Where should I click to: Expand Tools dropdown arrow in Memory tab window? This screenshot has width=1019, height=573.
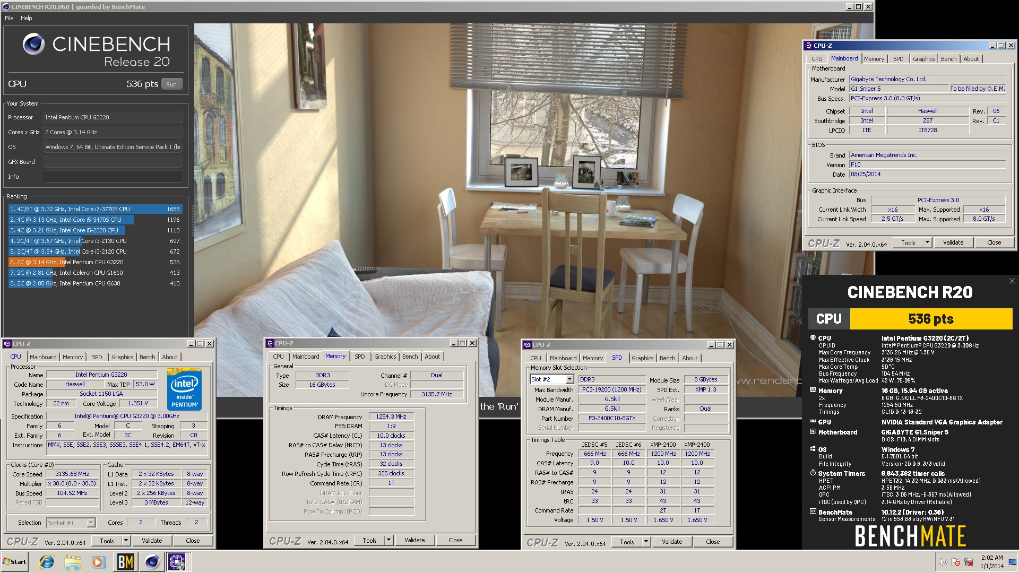[388, 540]
